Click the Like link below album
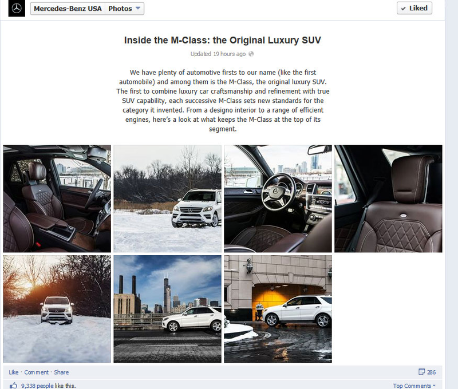This screenshot has height=389, width=458. tap(13, 372)
